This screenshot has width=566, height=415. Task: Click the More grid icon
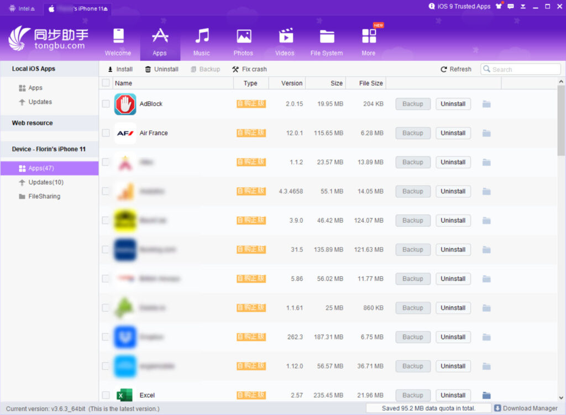(369, 36)
